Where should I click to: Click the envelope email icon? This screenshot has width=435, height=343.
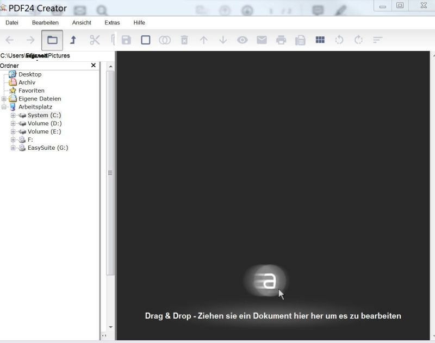click(x=262, y=40)
